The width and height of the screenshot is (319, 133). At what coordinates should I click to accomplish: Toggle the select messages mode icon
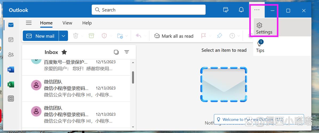116,52
